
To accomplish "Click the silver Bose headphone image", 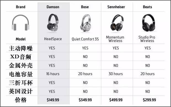I will [x=85, y=23].
